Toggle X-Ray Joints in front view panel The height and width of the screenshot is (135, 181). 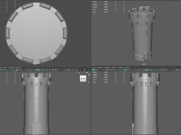[73, 70]
